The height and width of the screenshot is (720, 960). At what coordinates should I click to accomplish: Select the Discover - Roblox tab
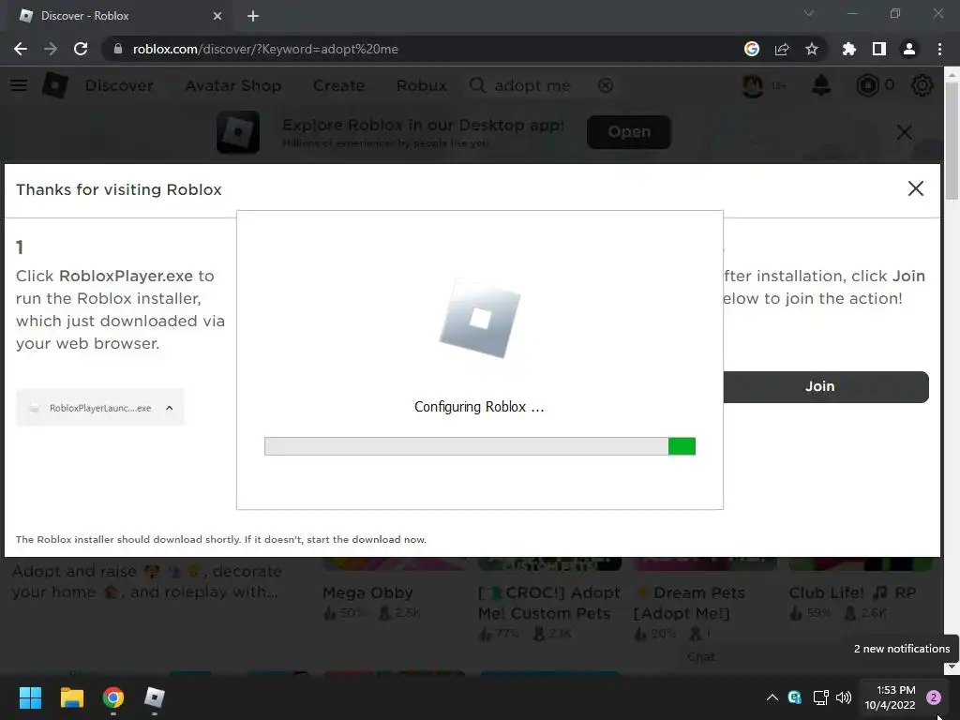pyautogui.click(x=120, y=16)
